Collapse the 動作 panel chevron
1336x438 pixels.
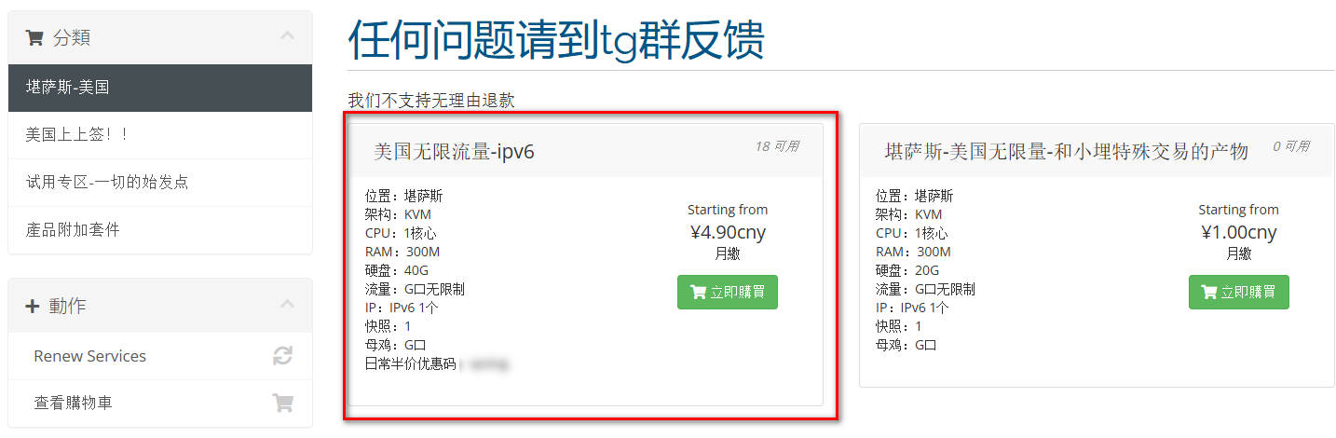[x=287, y=305]
